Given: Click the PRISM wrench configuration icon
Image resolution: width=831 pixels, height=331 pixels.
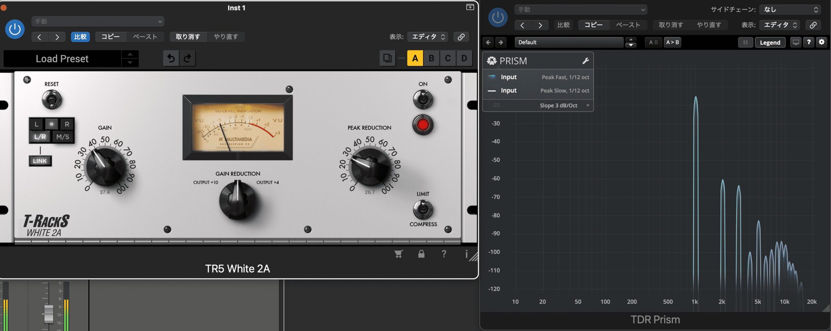Looking at the screenshot, I should point(586,61).
